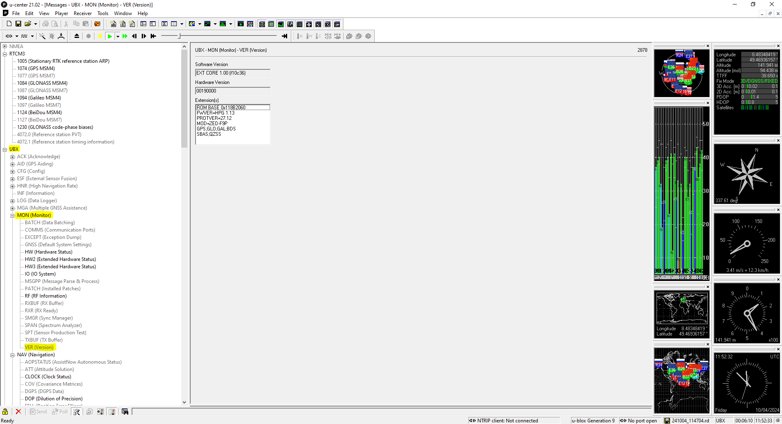782x424 pixels.
Task: Open the Statistic view sigma icon
Action: (x=165, y=24)
